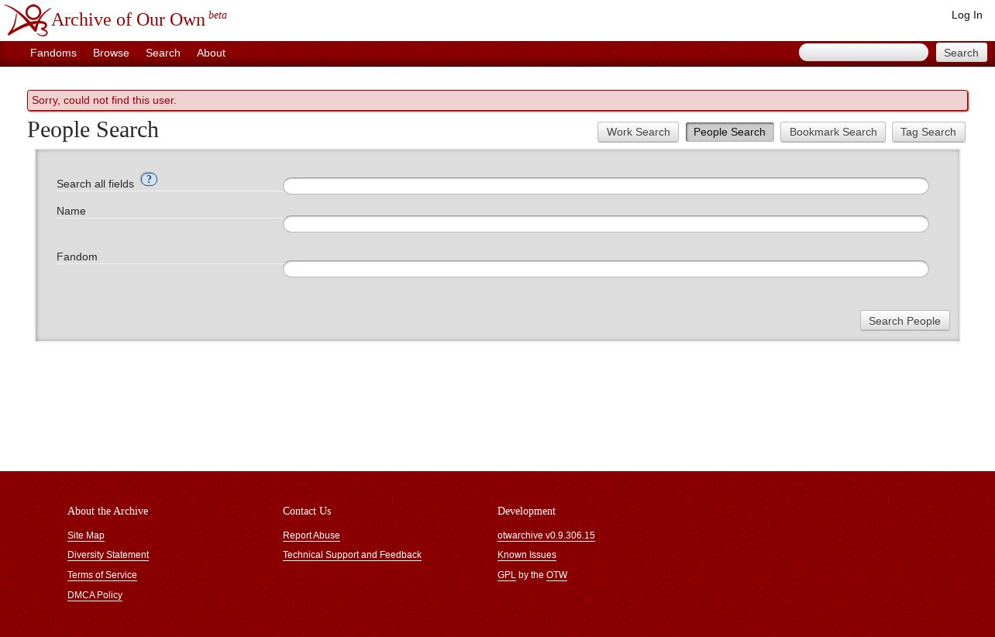The image size is (995, 637).
Task: Click the OTW link in footer
Action: tap(557, 575)
